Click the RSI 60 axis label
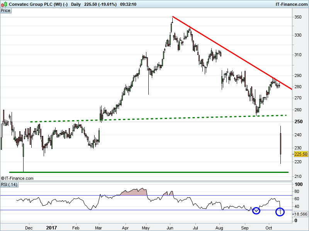 (x=297, y=199)
